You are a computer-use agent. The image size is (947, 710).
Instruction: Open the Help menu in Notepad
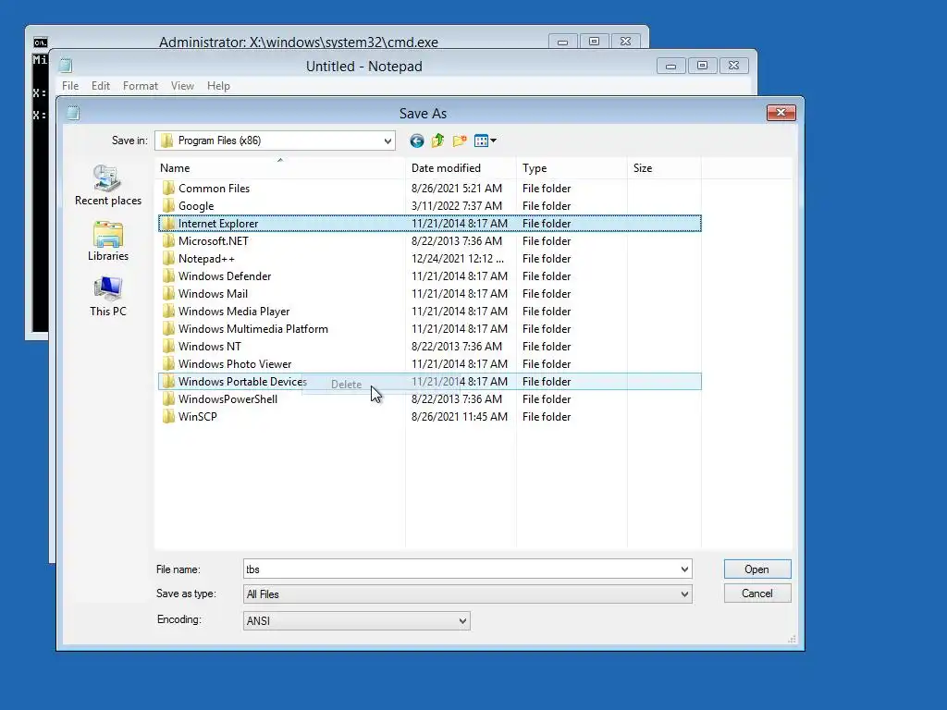click(218, 86)
